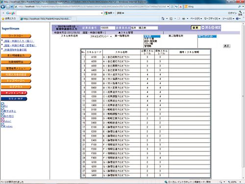Click the 本人明細書出力 orange button
The width and height of the screenshot is (245, 184).
tap(16, 55)
